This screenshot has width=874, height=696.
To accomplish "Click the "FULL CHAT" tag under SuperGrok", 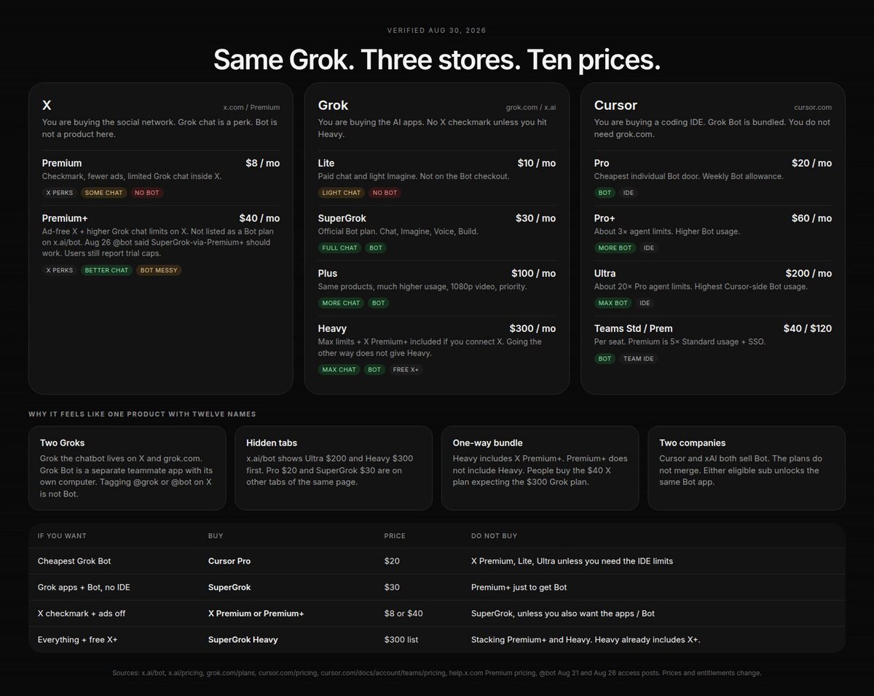I will [339, 248].
